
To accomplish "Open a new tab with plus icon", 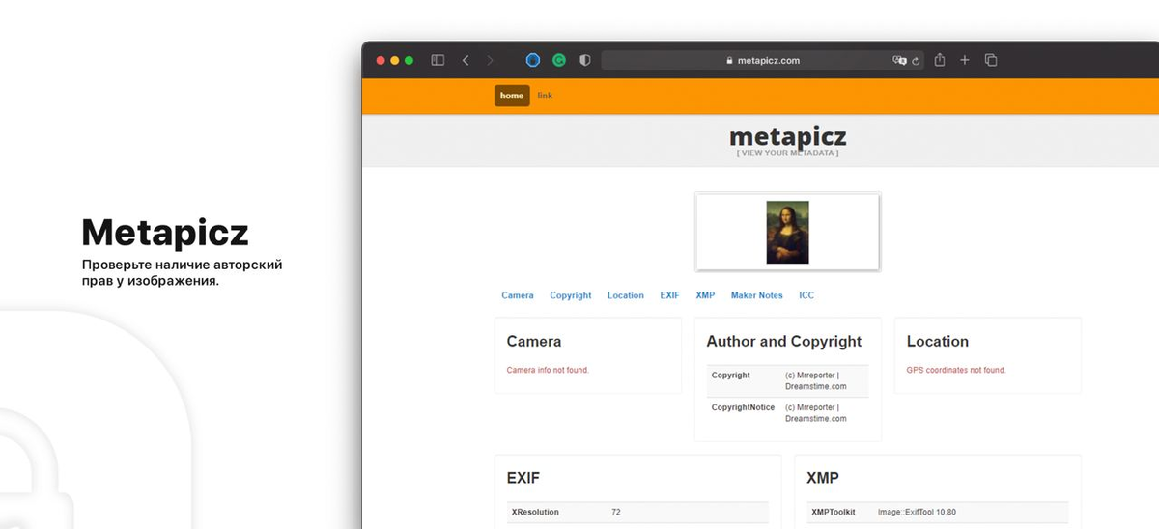I will tap(964, 60).
